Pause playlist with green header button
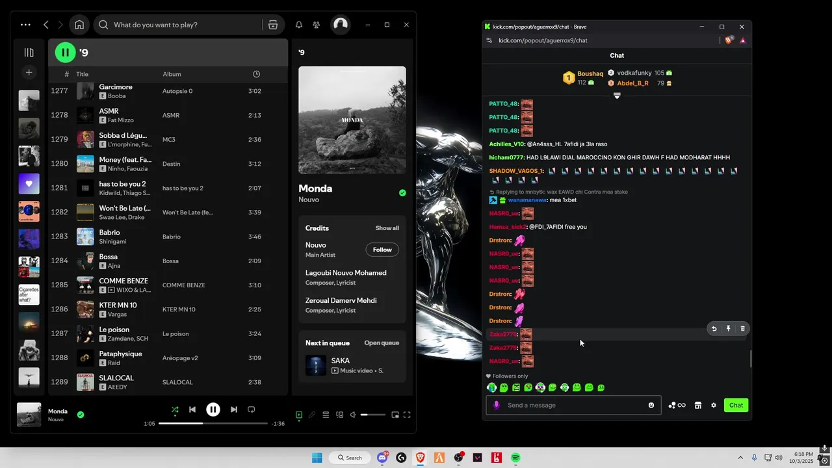The width and height of the screenshot is (832, 468). pyautogui.click(x=65, y=52)
